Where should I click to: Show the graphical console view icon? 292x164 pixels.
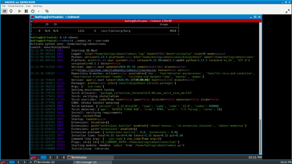pyautogui.click(x=5, y=11)
